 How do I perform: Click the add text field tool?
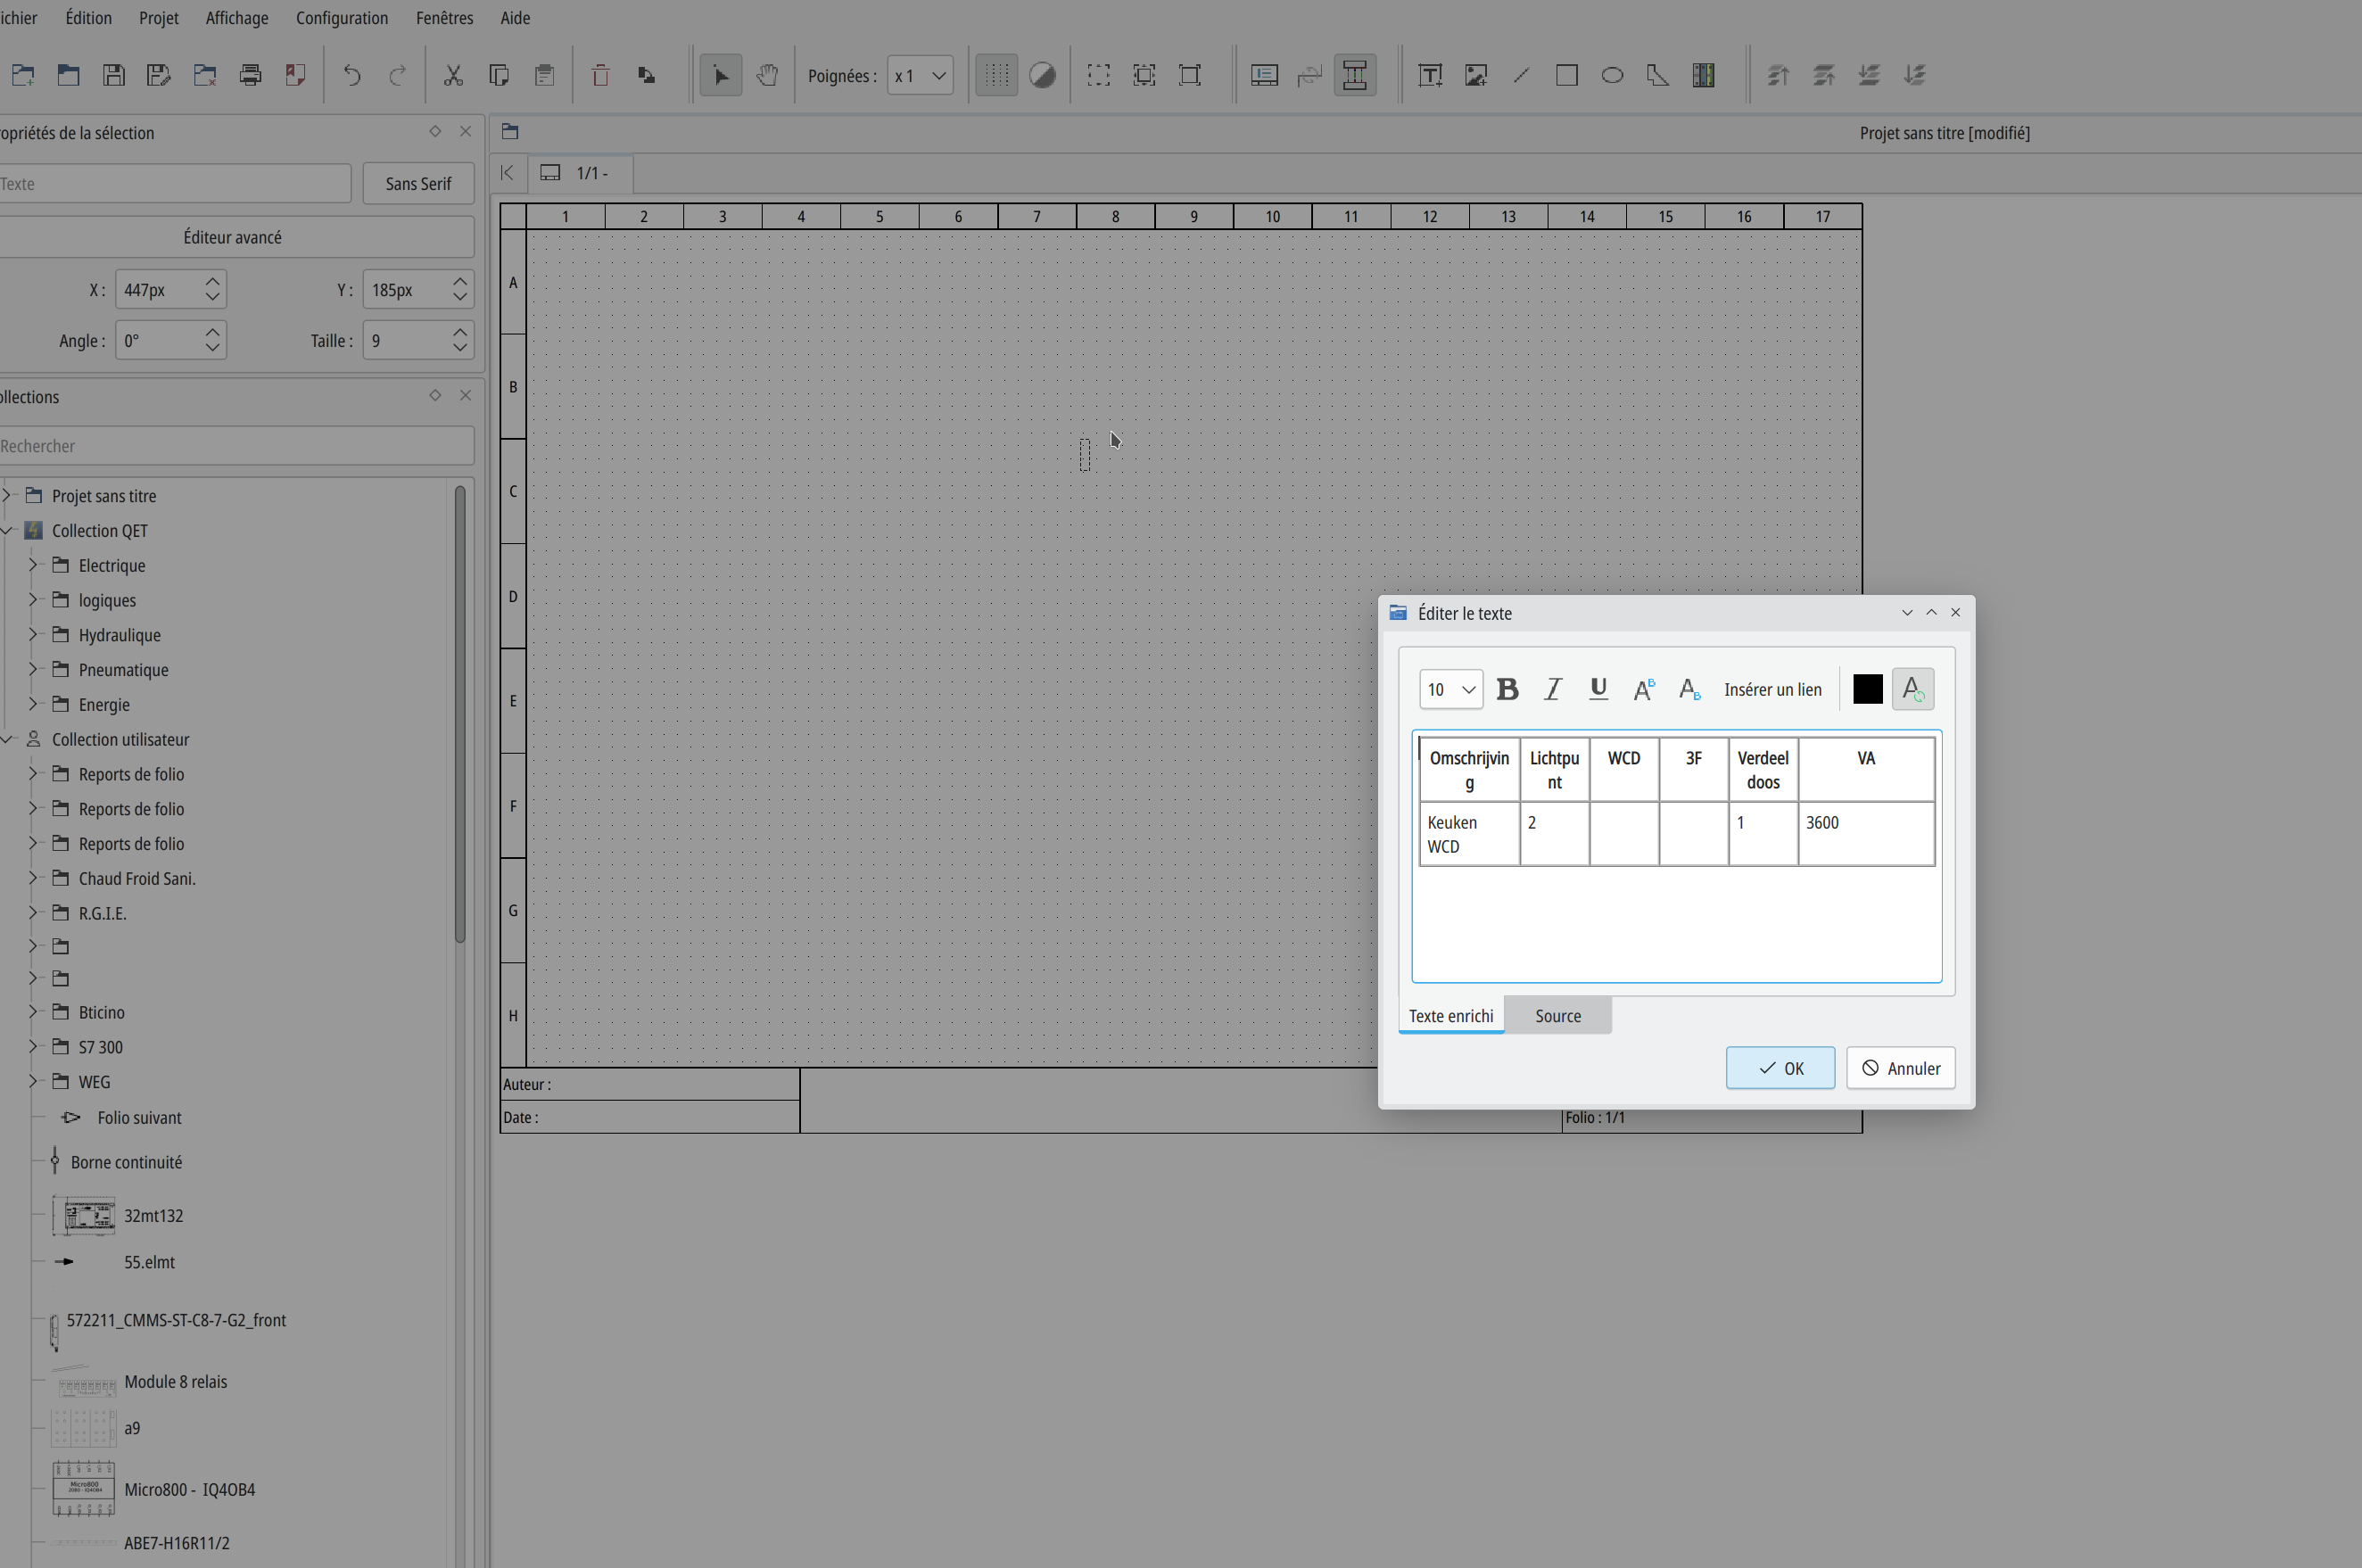pyautogui.click(x=1430, y=75)
